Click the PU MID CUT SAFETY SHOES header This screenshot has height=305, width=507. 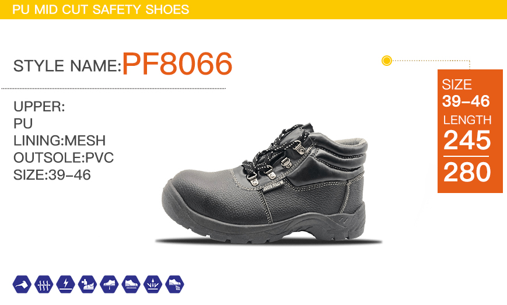tap(100, 9)
